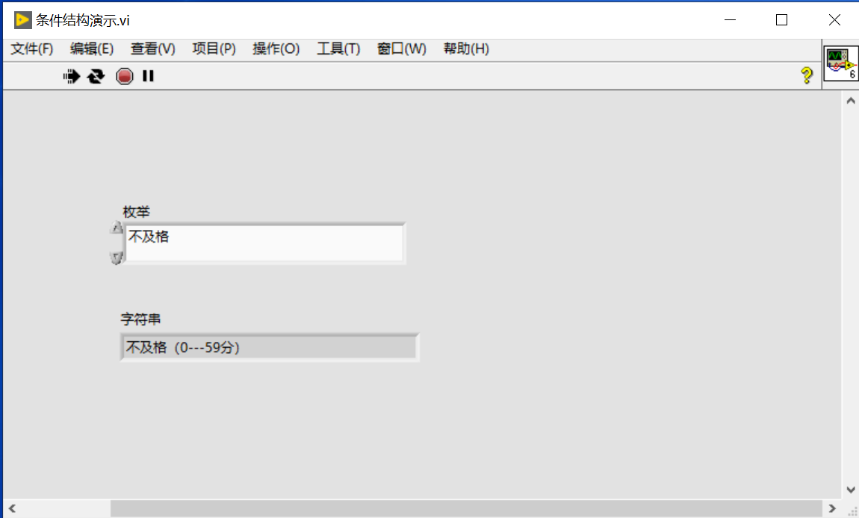Open the 操作(O) menu

click(276, 49)
